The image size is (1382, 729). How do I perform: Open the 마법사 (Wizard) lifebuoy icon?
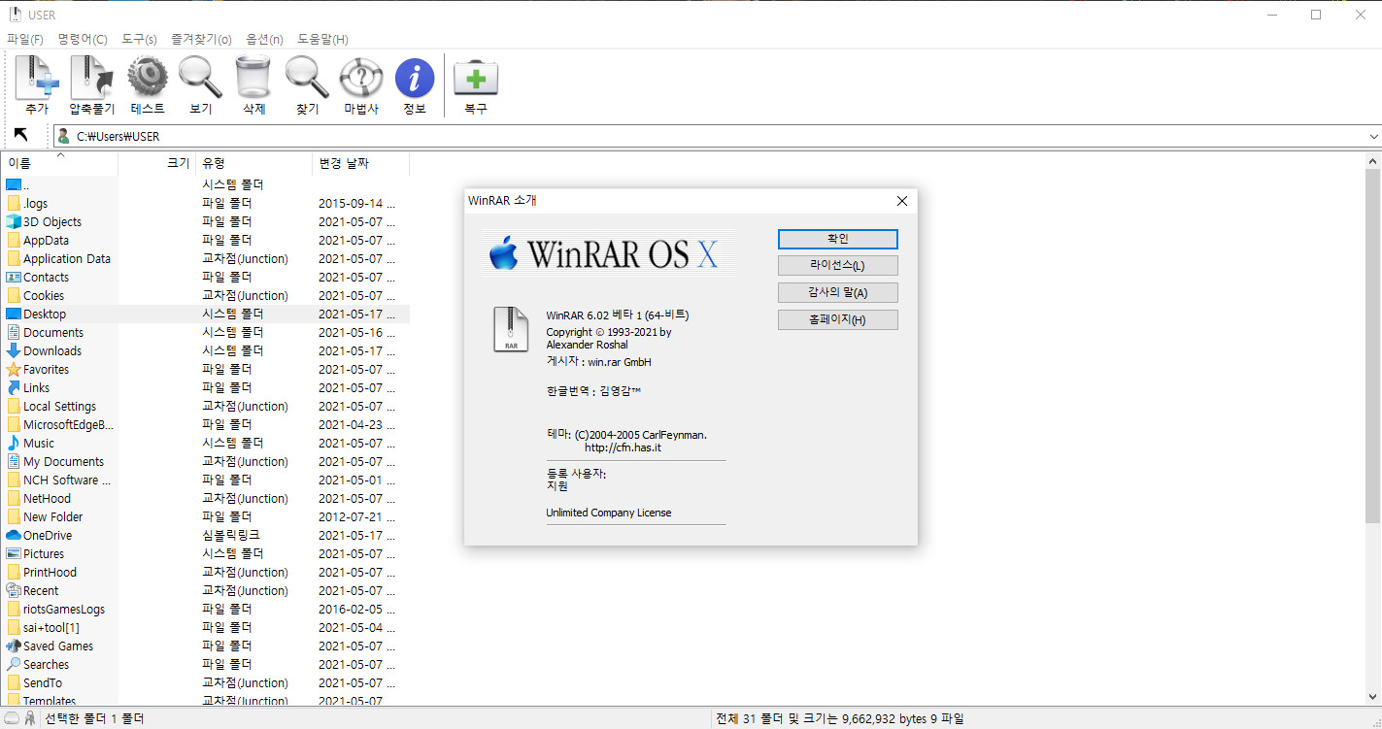(360, 79)
